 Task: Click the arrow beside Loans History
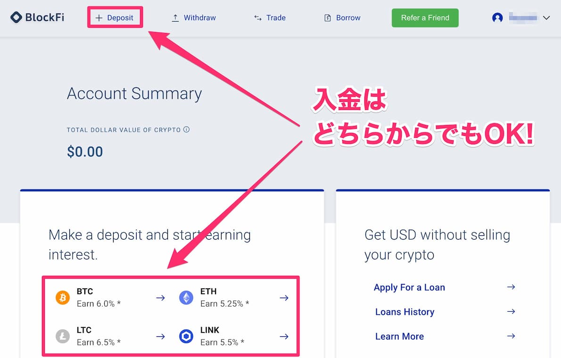tap(511, 311)
